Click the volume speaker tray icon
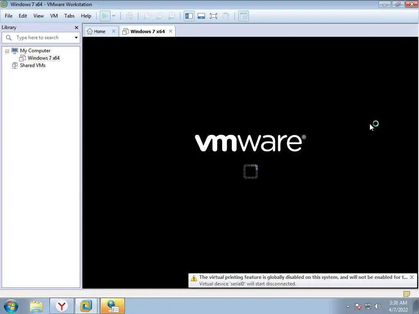 click(x=378, y=306)
